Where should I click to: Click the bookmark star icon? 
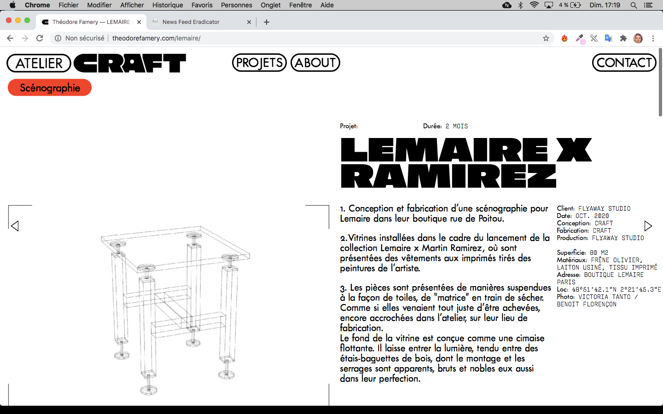(x=546, y=38)
